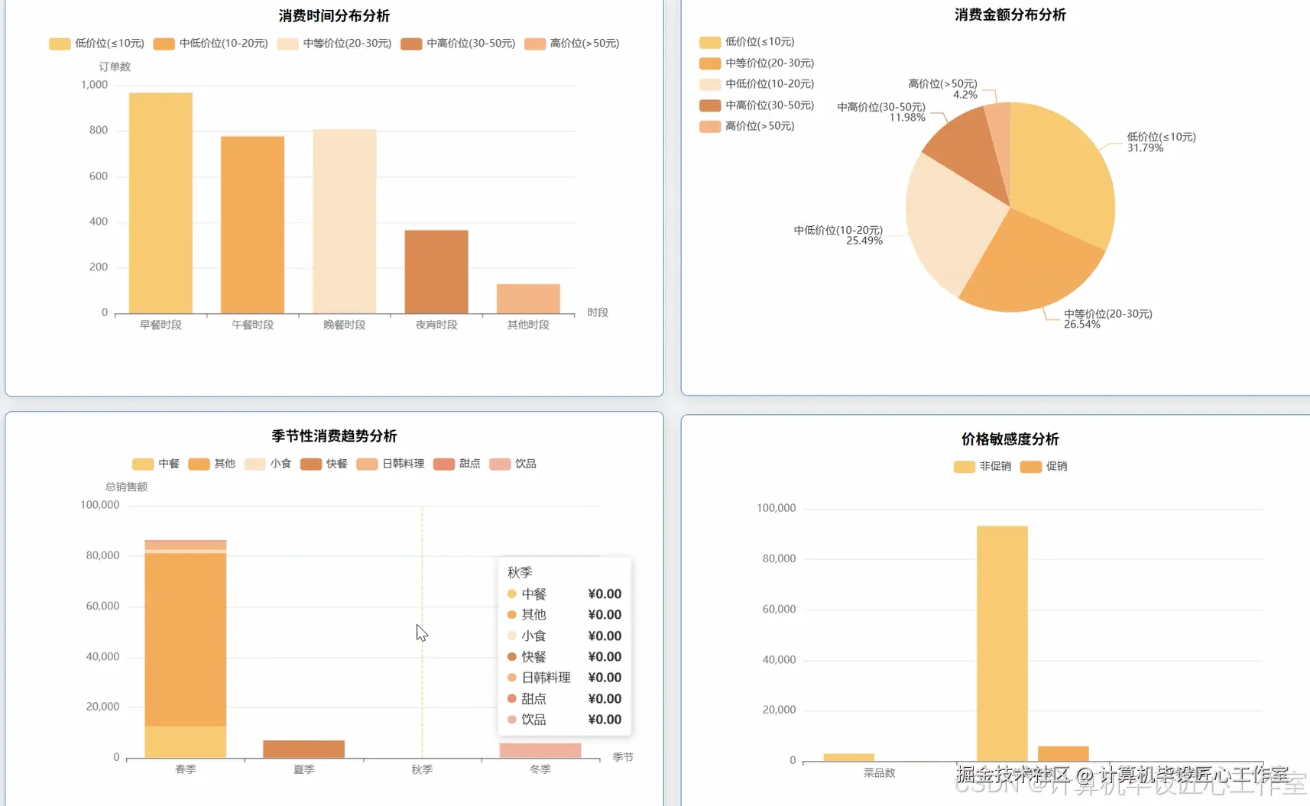
Task: Toggle 快餐 legend in seasonal chart
Action: (x=324, y=464)
